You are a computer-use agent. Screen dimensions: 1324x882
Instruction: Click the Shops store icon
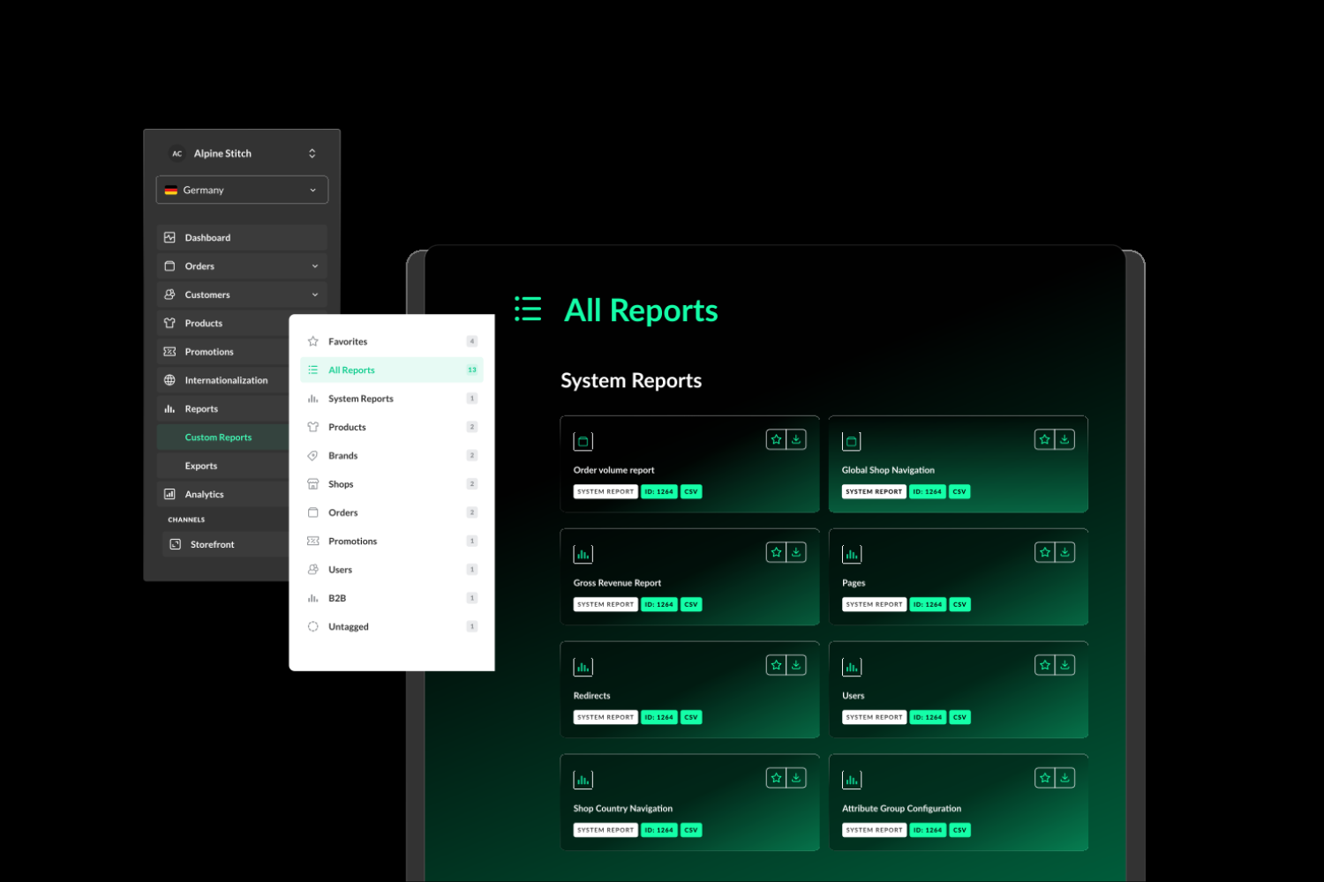click(312, 484)
